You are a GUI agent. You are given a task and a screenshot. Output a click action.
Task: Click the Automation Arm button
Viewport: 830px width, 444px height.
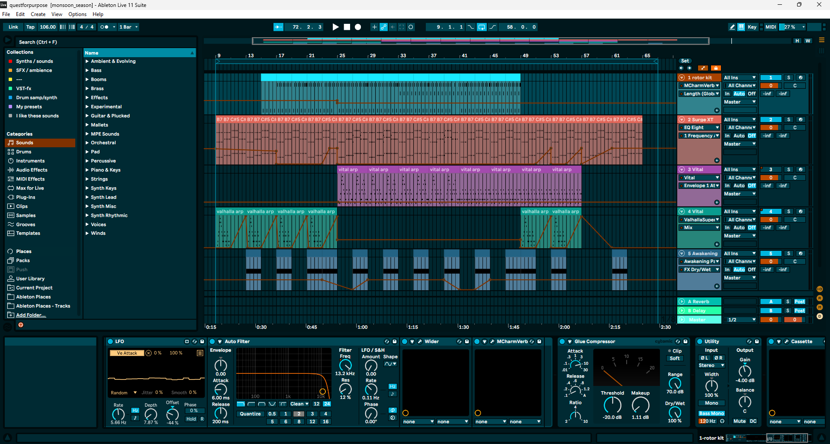tap(383, 27)
